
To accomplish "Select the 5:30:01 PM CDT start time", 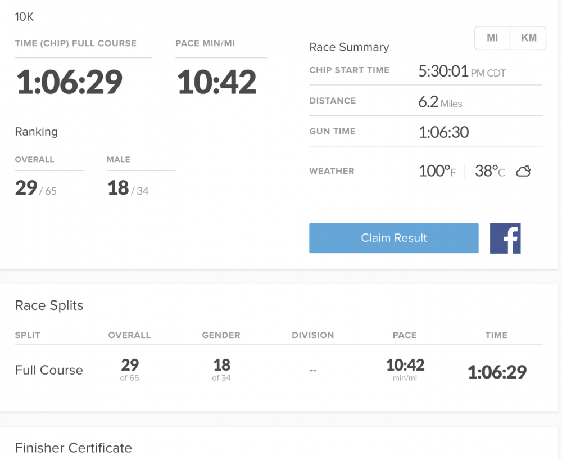I will pos(462,71).
